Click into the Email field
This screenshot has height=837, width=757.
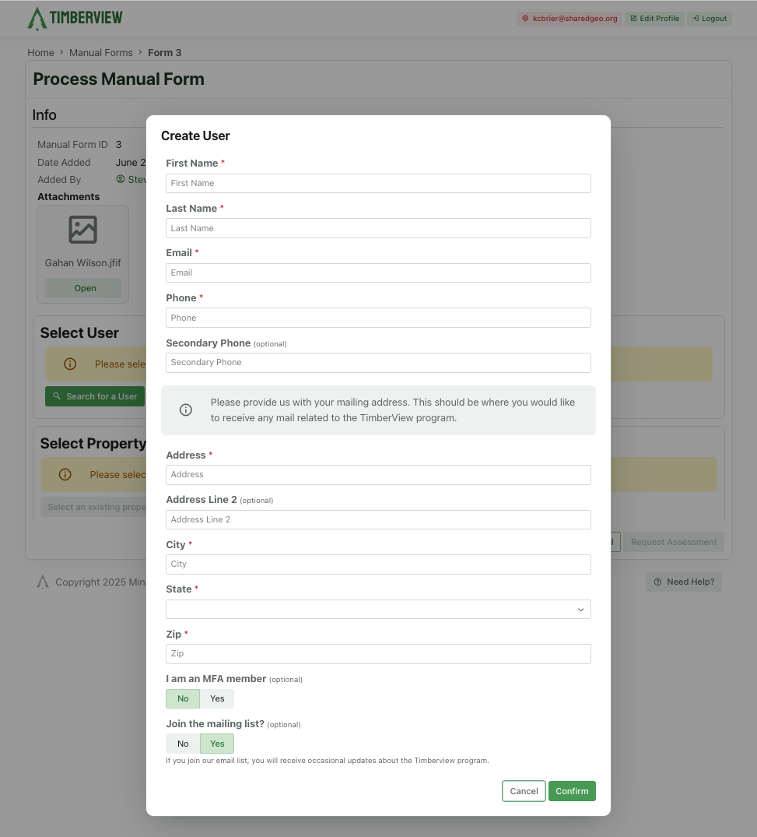pos(378,273)
